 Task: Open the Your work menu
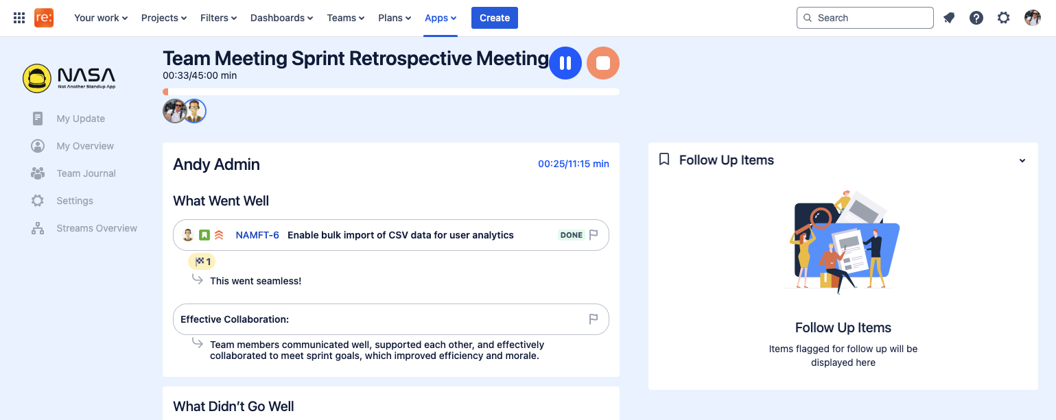[101, 18]
